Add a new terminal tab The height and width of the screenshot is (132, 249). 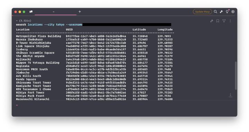80,12
